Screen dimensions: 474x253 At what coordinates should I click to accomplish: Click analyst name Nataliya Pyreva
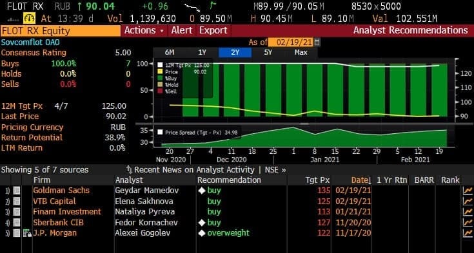(x=145, y=212)
